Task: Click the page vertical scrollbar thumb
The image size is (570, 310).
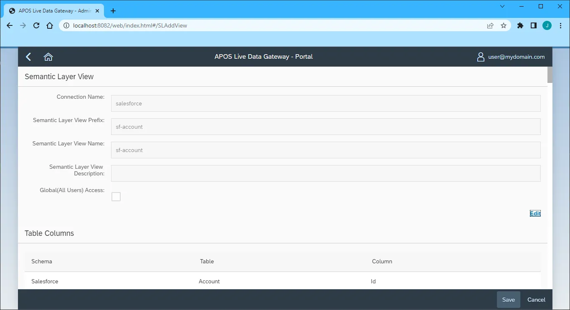Action: (550, 75)
